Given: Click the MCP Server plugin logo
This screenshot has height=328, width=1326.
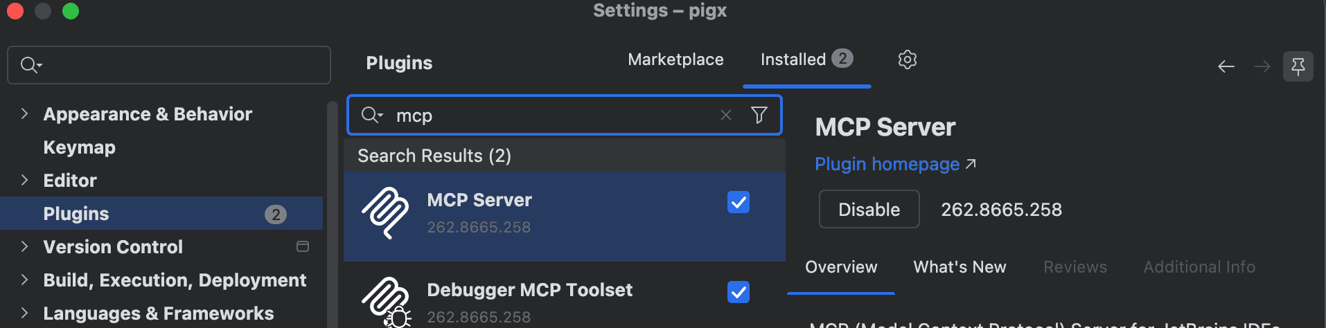Looking at the screenshot, I should [x=385, y=212].
